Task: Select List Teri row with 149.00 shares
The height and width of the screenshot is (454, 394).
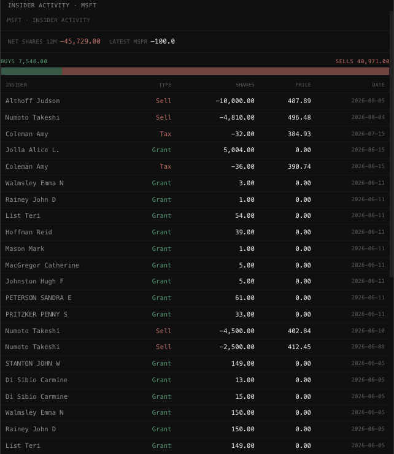Action: click(x=195, y=445)
